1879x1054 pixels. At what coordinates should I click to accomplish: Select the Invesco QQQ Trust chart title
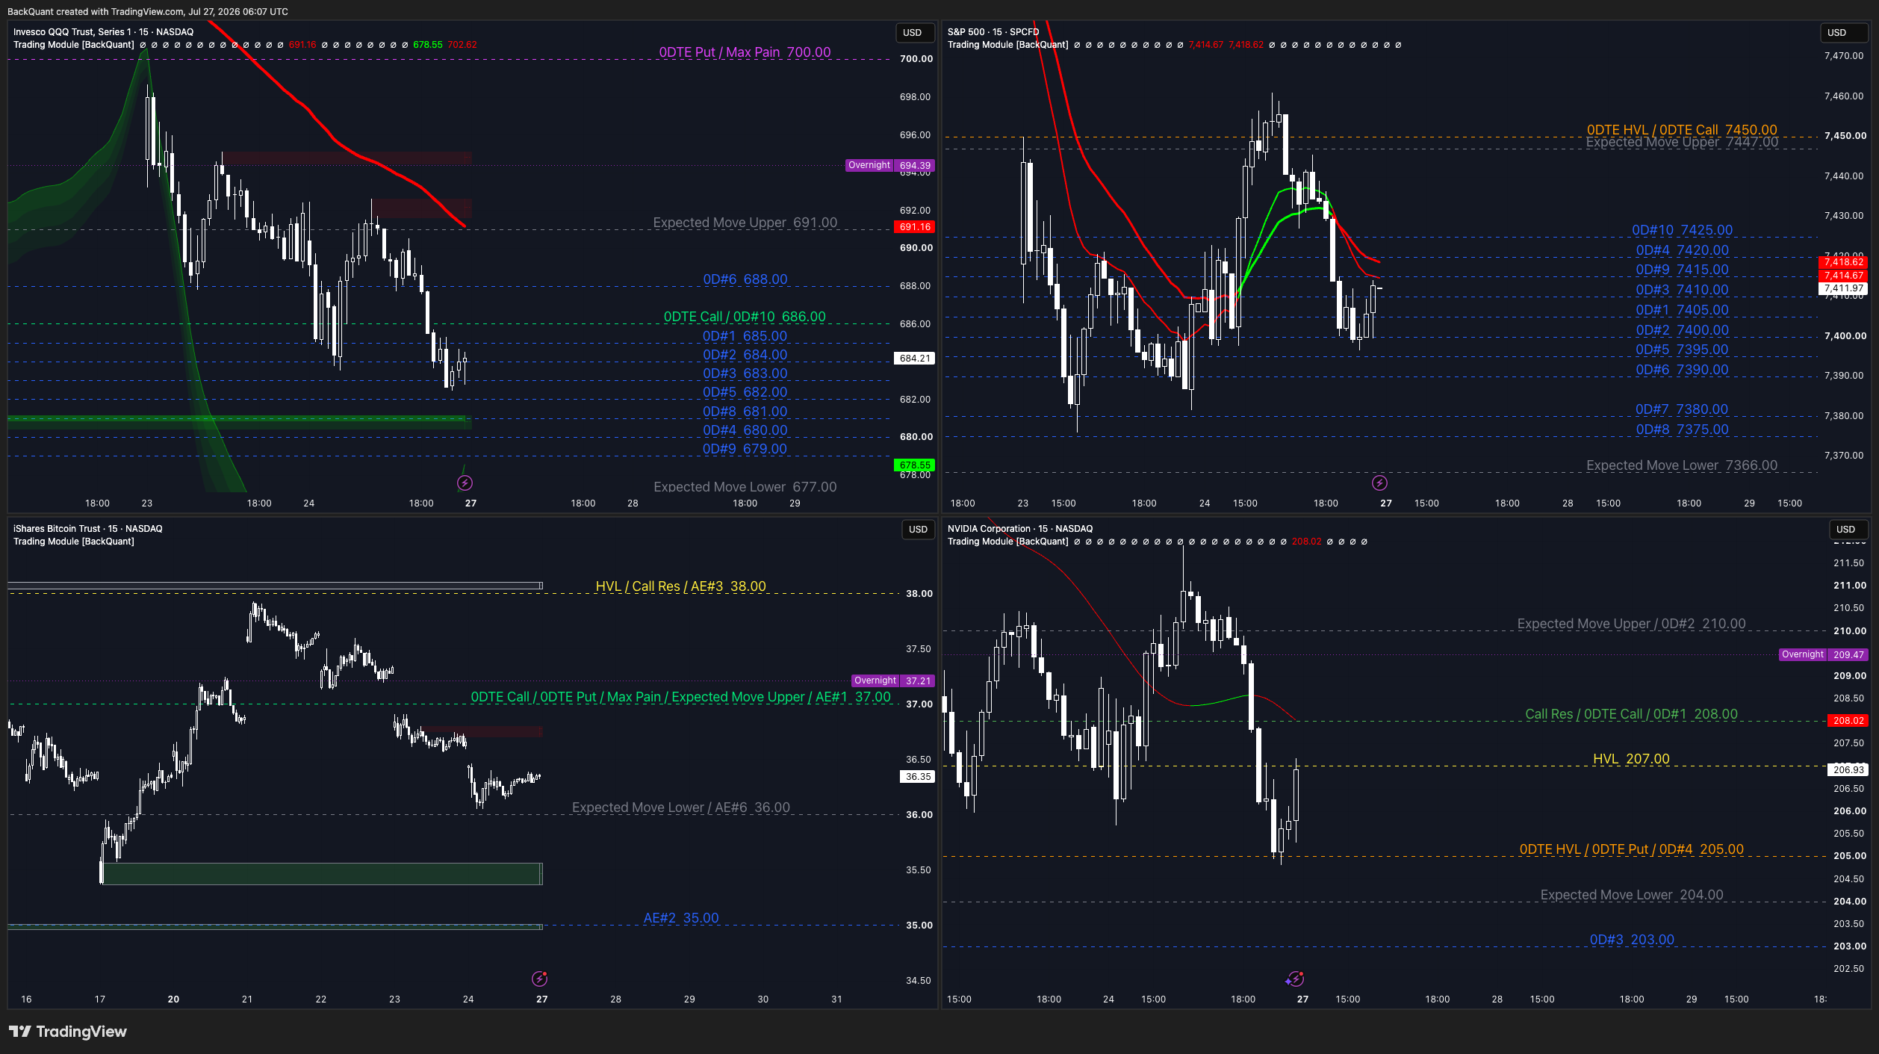click(103, 32)
